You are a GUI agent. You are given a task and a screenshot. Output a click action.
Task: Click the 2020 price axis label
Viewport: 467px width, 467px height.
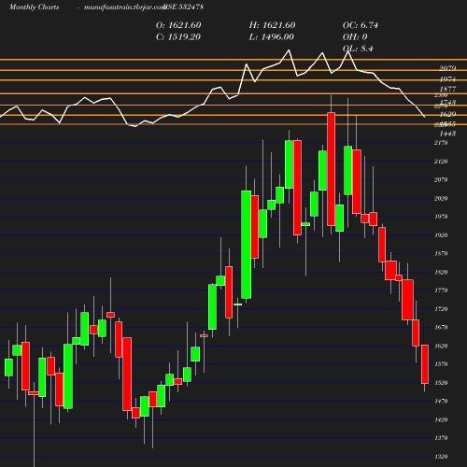[441, 198]
